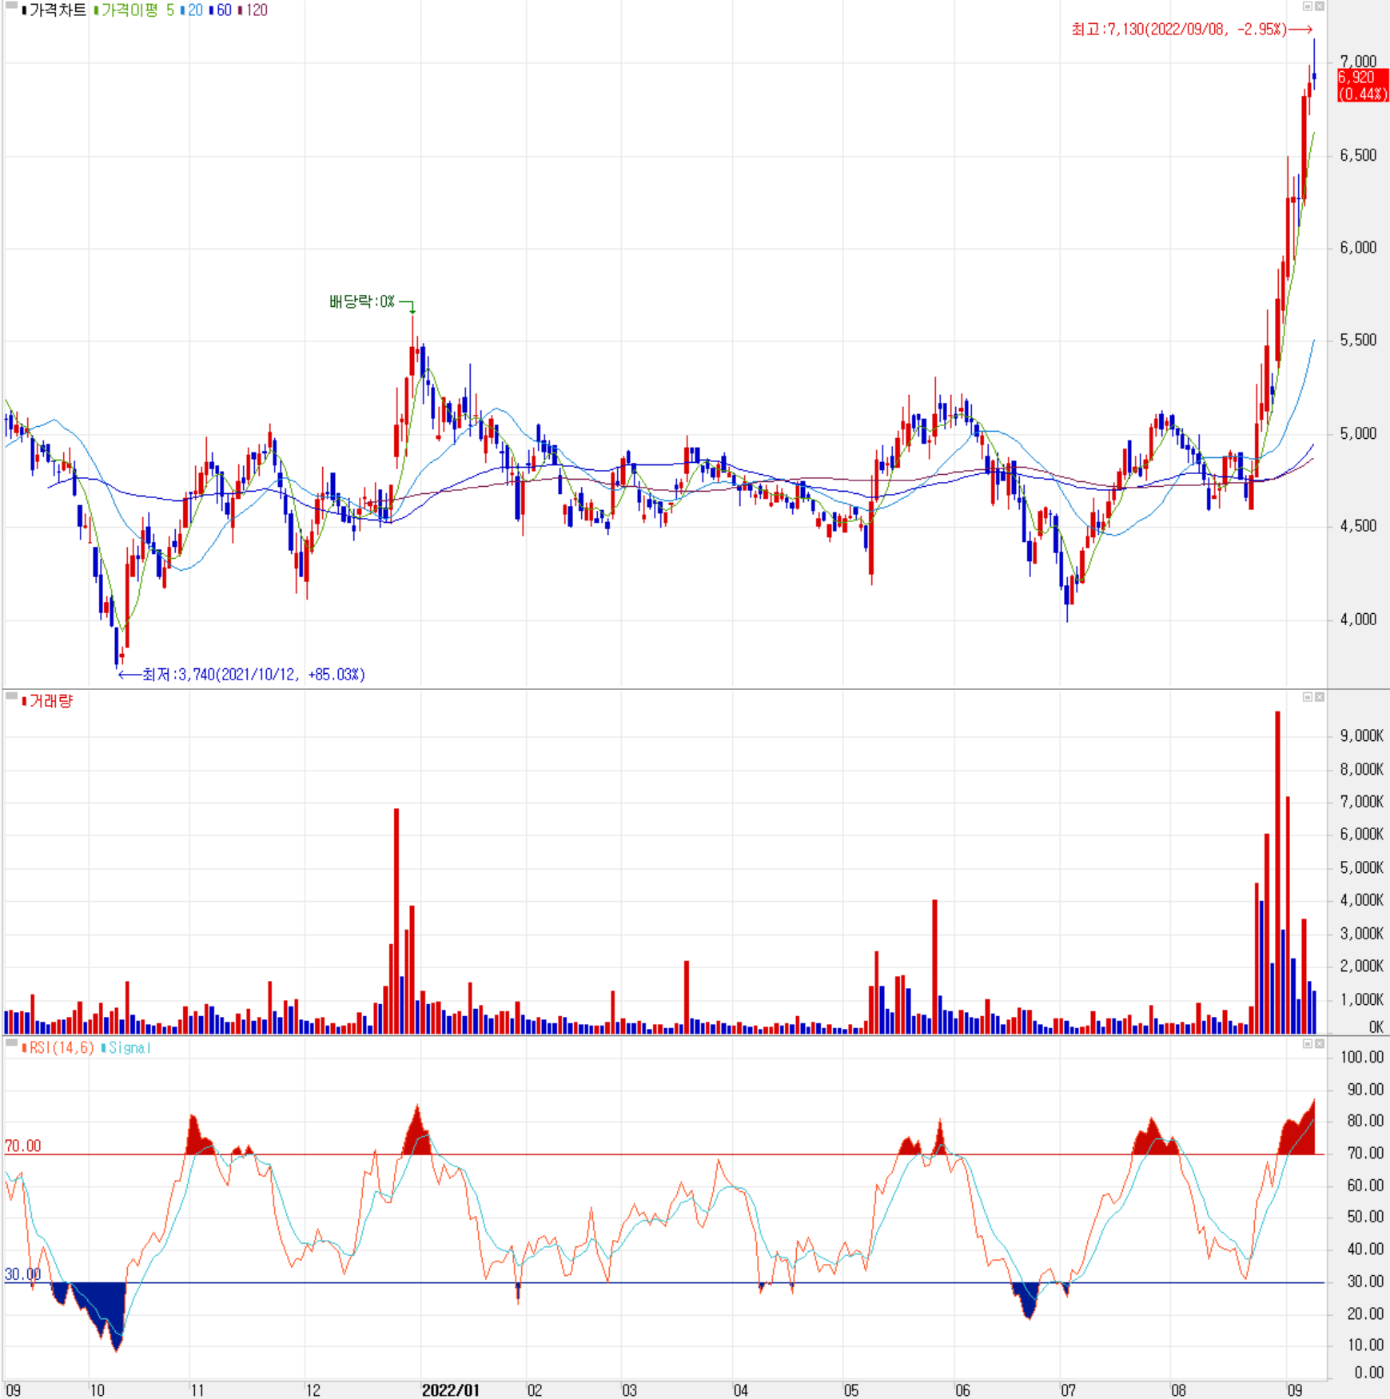Click the 최저:3,740 low price annotation

click(253, 675)
